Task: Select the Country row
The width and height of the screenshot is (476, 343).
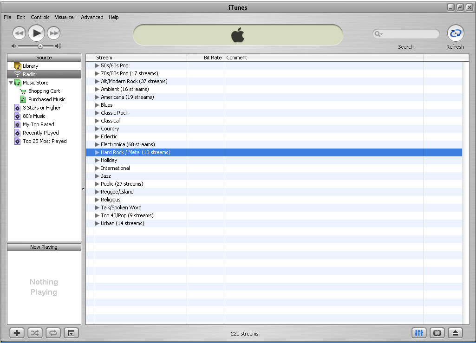Action: click(274, 129)
